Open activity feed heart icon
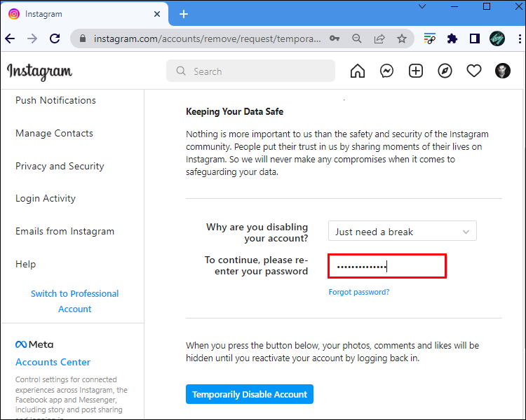This screenshot has width=526, height=420. tap(474, 71)
